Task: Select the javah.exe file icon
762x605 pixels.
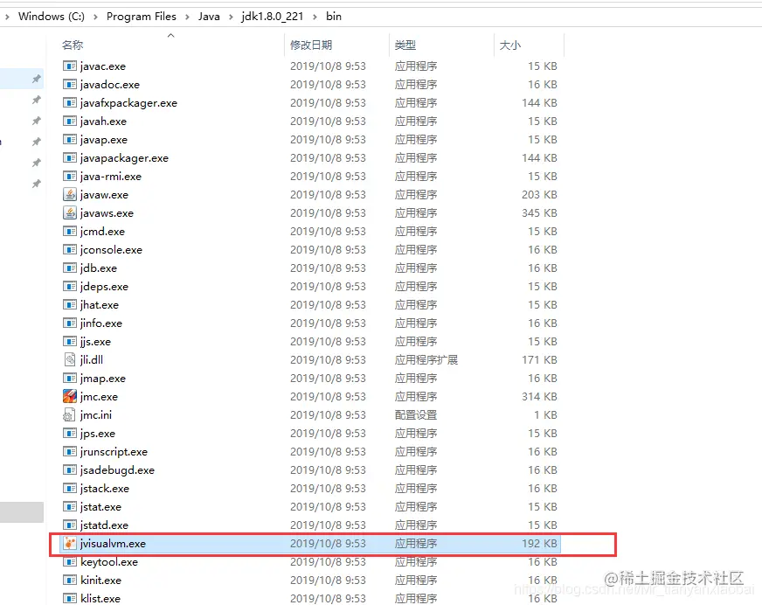Action: click(70, 121)
